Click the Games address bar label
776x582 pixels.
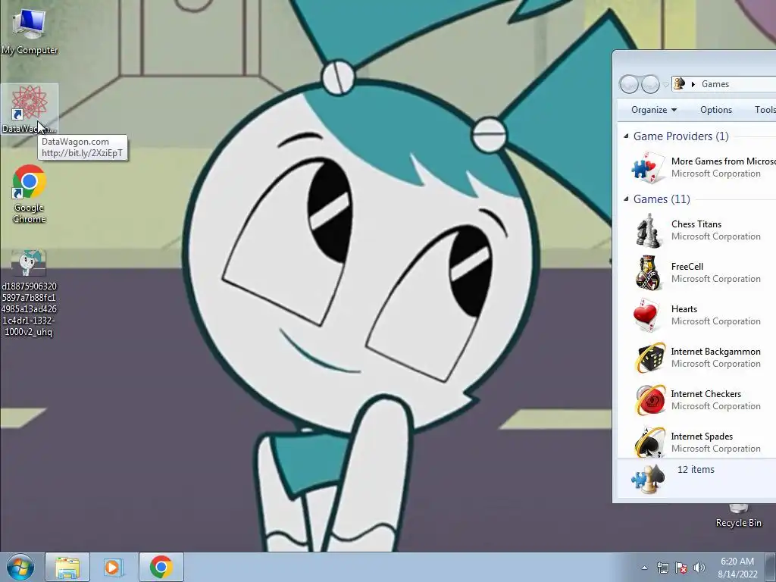point(715,84)
